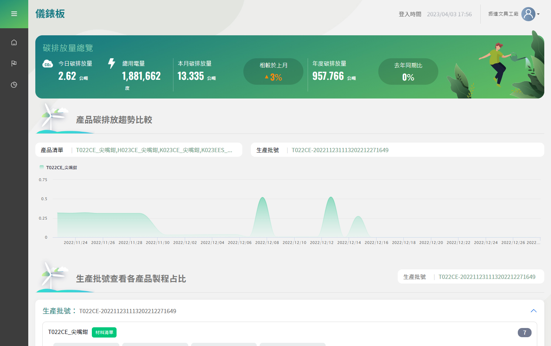Click the 相較於上月 3% pill
The image size is (551, 346).
(x=273, y=72)
